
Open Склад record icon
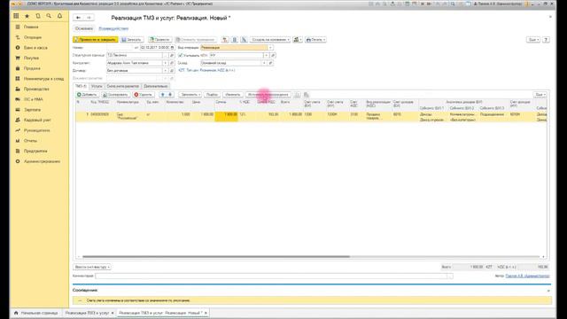click(x=271, y=63)
